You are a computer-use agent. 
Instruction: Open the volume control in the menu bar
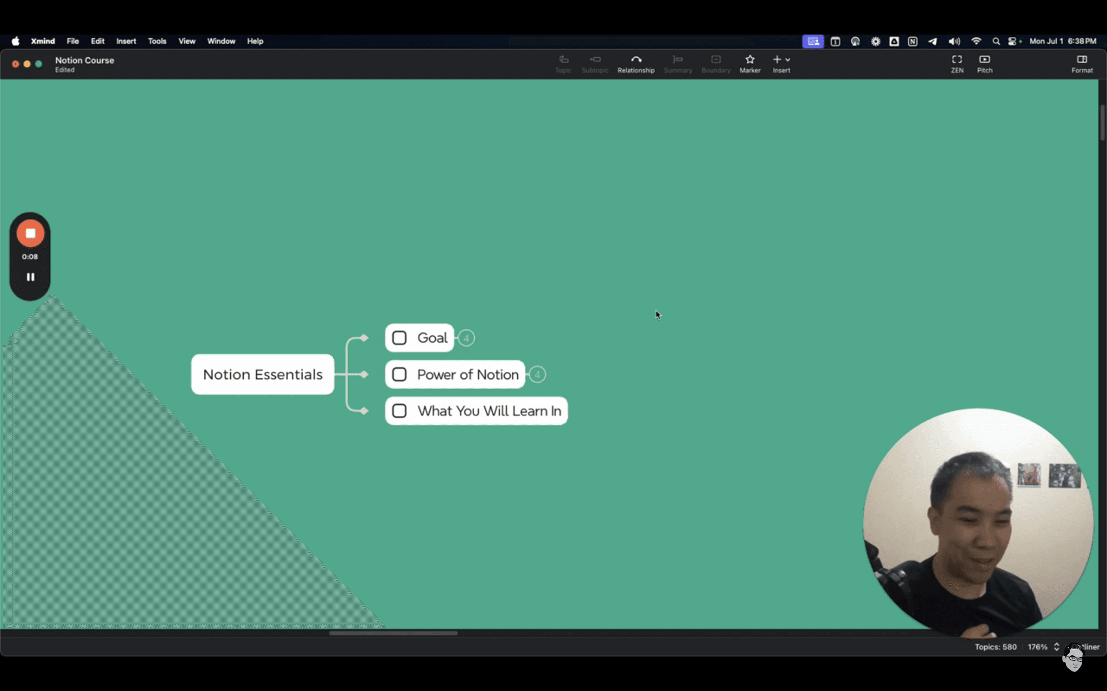click(x=954, y=41)
